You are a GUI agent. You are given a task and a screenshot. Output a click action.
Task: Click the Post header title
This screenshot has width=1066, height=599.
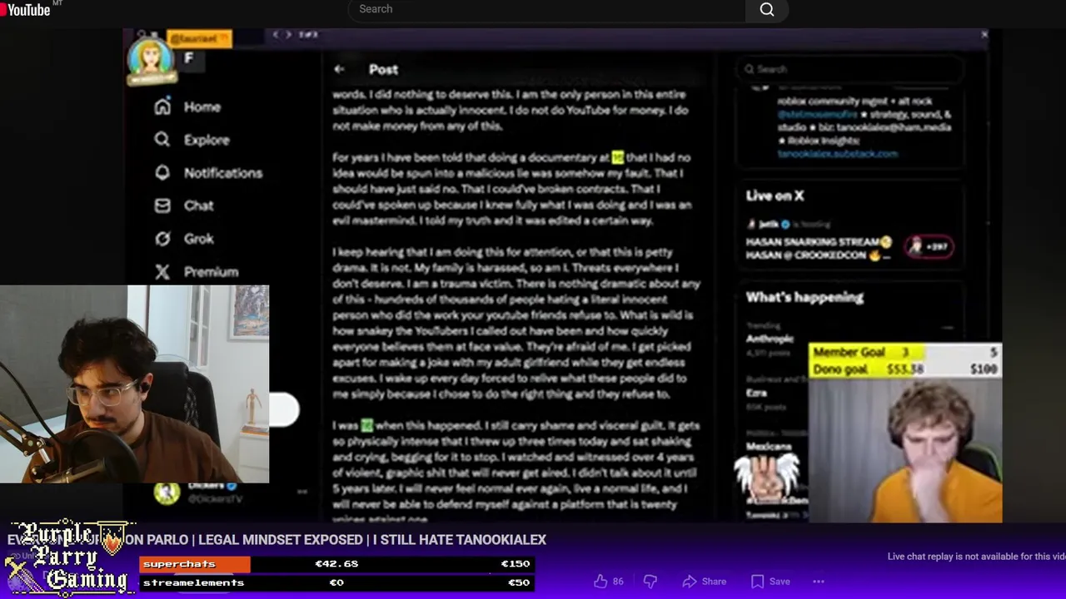click(x=384, y=70)
